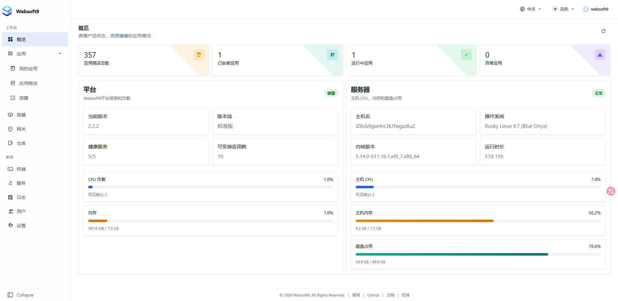618x301 pixels.
Task: Open the 中文 language dropdown
Action: point(530,9)
